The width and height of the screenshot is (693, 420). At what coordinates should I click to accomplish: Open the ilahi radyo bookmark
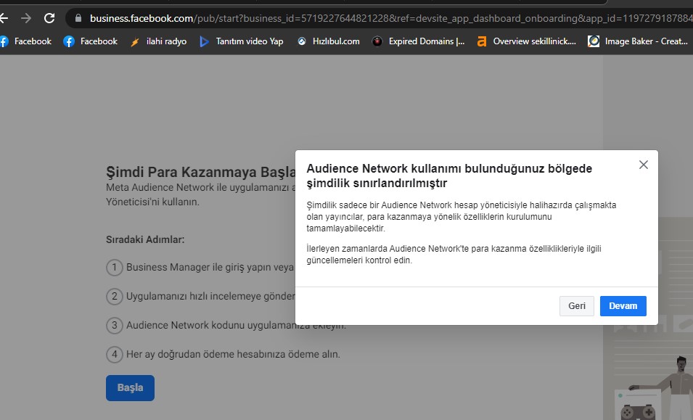[158, 41]
